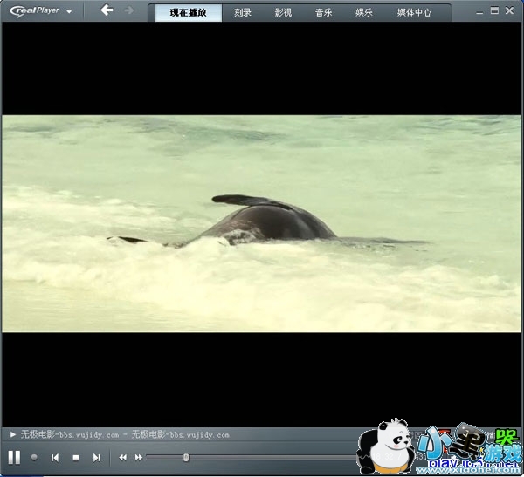Switch to the 现在播放 tab
This screenshot has height=477, width=524.
coord(188,13)
